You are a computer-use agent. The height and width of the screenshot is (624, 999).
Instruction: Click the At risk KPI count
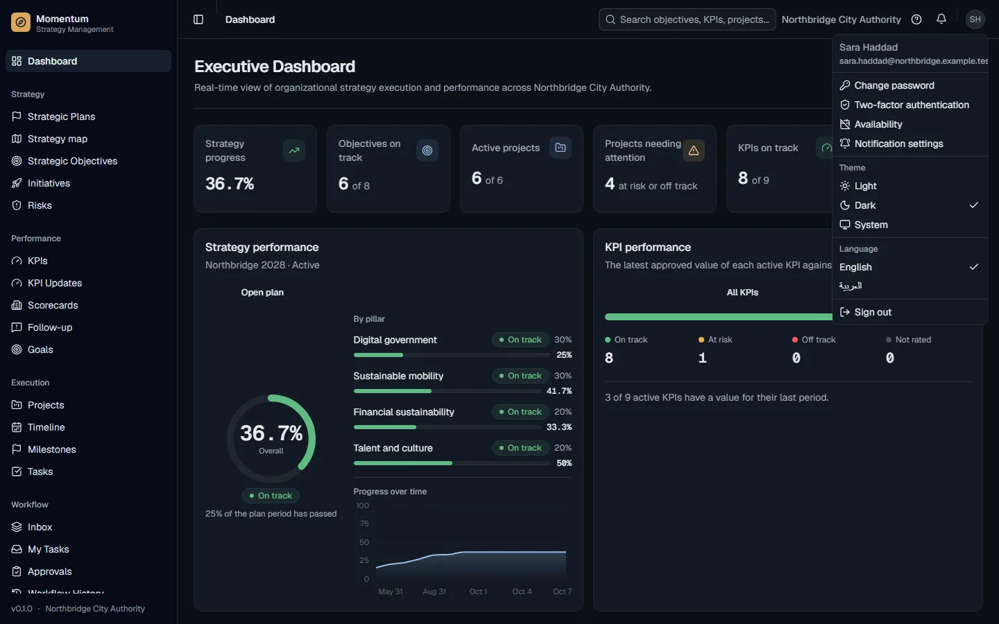(x=703, y=358)
